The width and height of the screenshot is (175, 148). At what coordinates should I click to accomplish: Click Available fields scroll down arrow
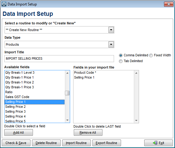pyautogui.click(x=67, y=120)
